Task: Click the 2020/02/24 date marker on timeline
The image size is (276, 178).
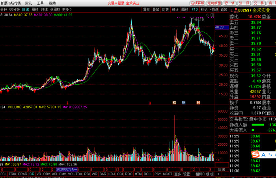Action: click(67, 169)
